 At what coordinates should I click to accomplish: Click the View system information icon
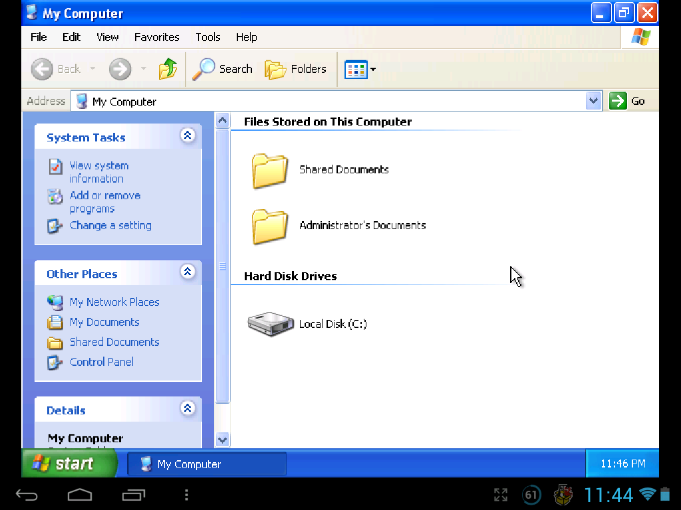[55, 167]
